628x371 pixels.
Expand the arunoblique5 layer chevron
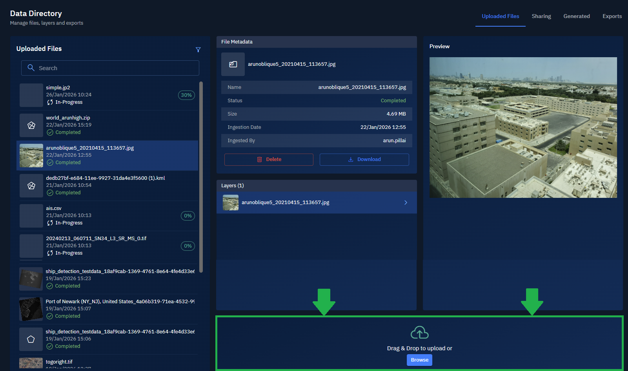(406, 203)
